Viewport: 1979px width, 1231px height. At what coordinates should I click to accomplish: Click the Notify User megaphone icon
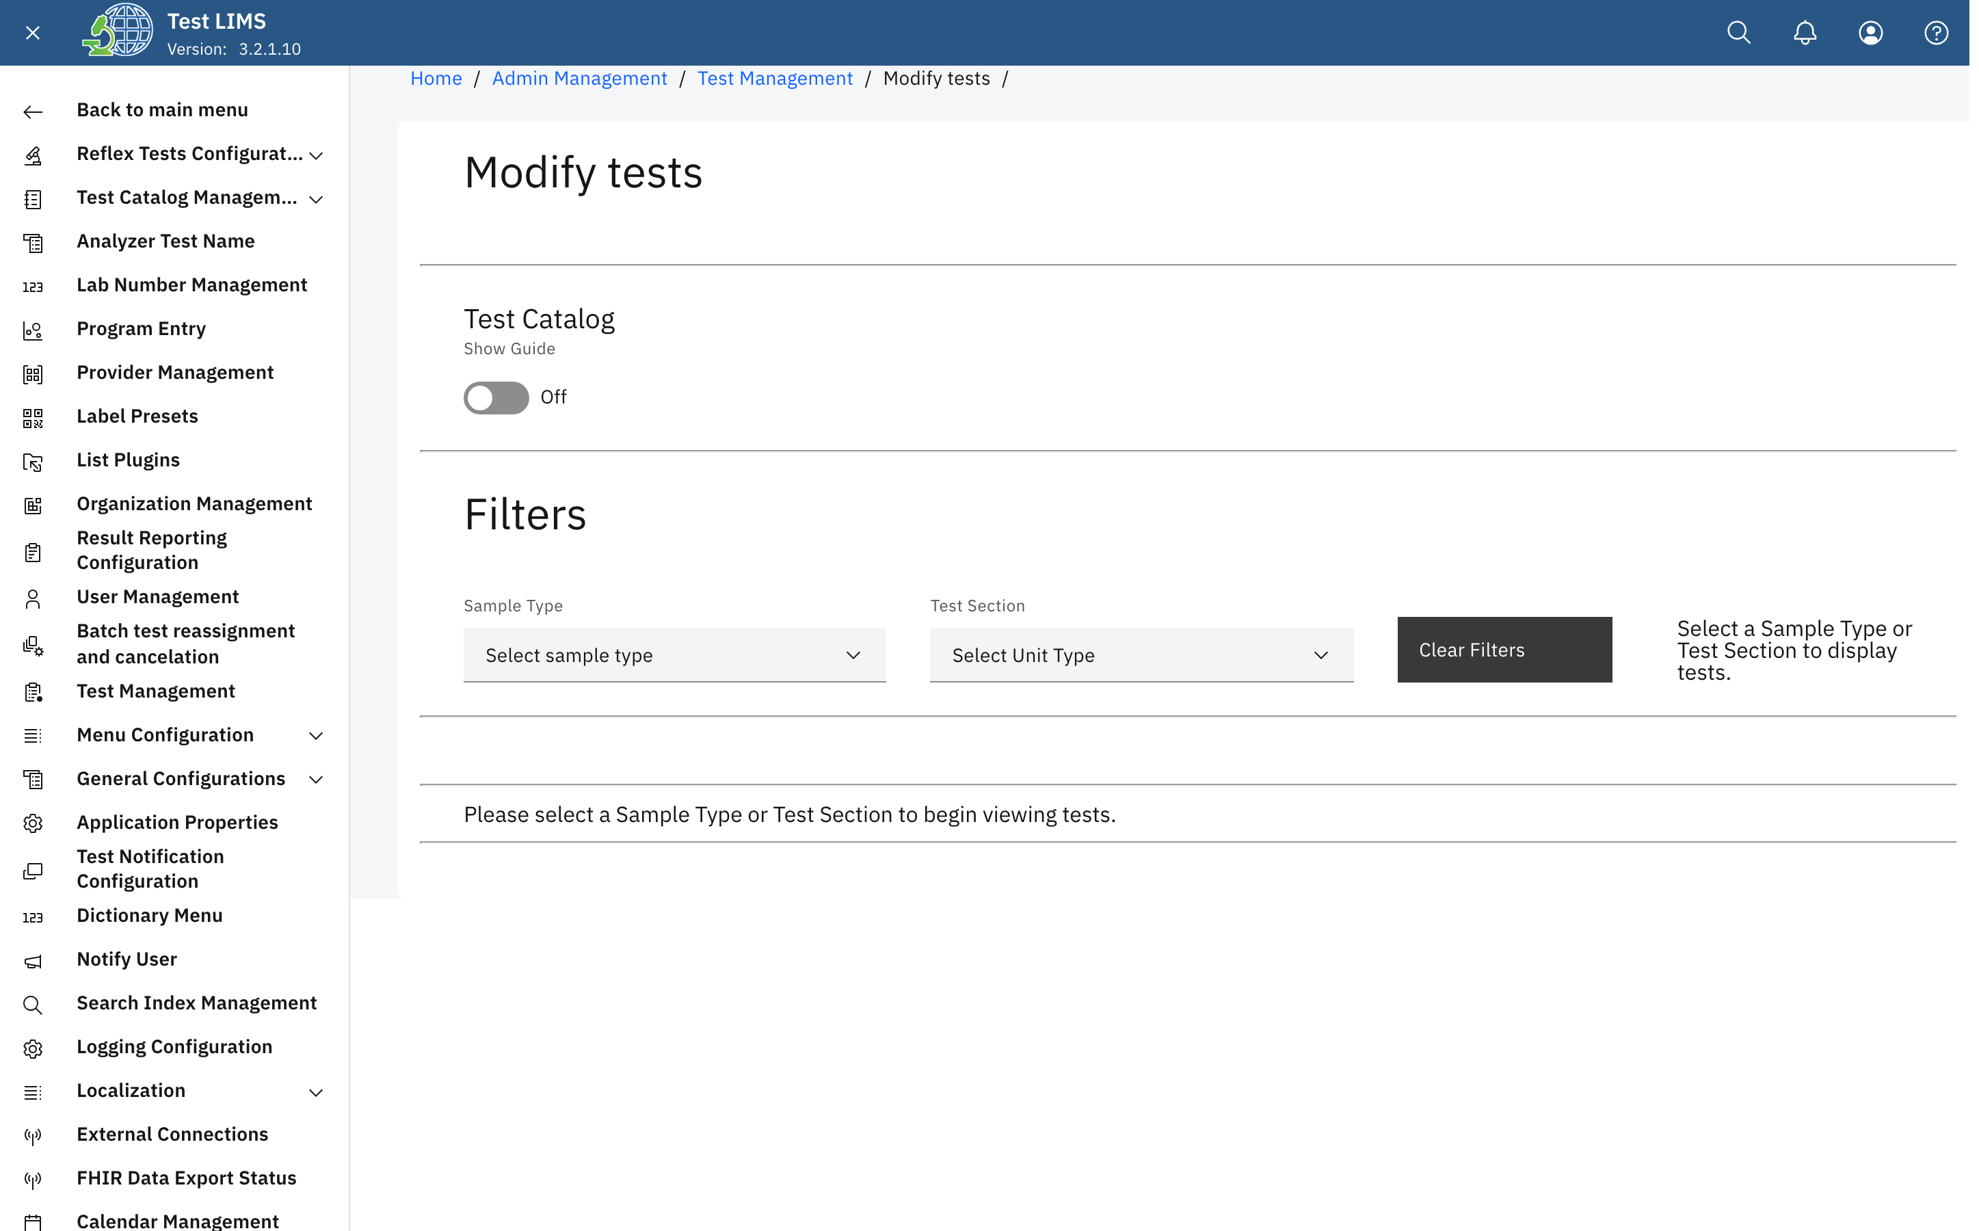(33, 962)
